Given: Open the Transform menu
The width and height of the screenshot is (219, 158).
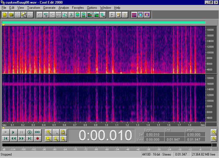Looking at the screenshot, I should [34, 8].
